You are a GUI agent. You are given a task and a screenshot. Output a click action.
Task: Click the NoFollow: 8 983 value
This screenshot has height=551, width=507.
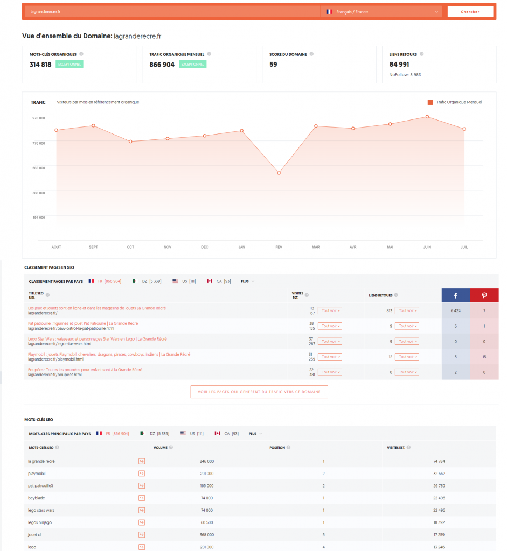[405, 75]
